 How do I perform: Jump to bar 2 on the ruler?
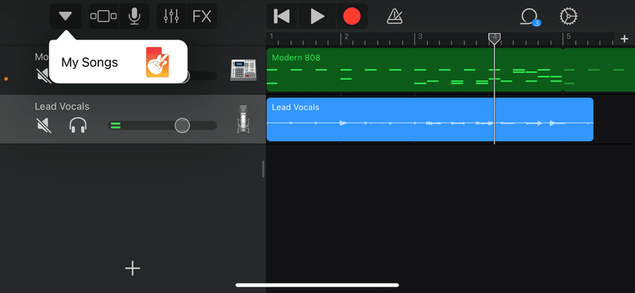tap(346, 36)
